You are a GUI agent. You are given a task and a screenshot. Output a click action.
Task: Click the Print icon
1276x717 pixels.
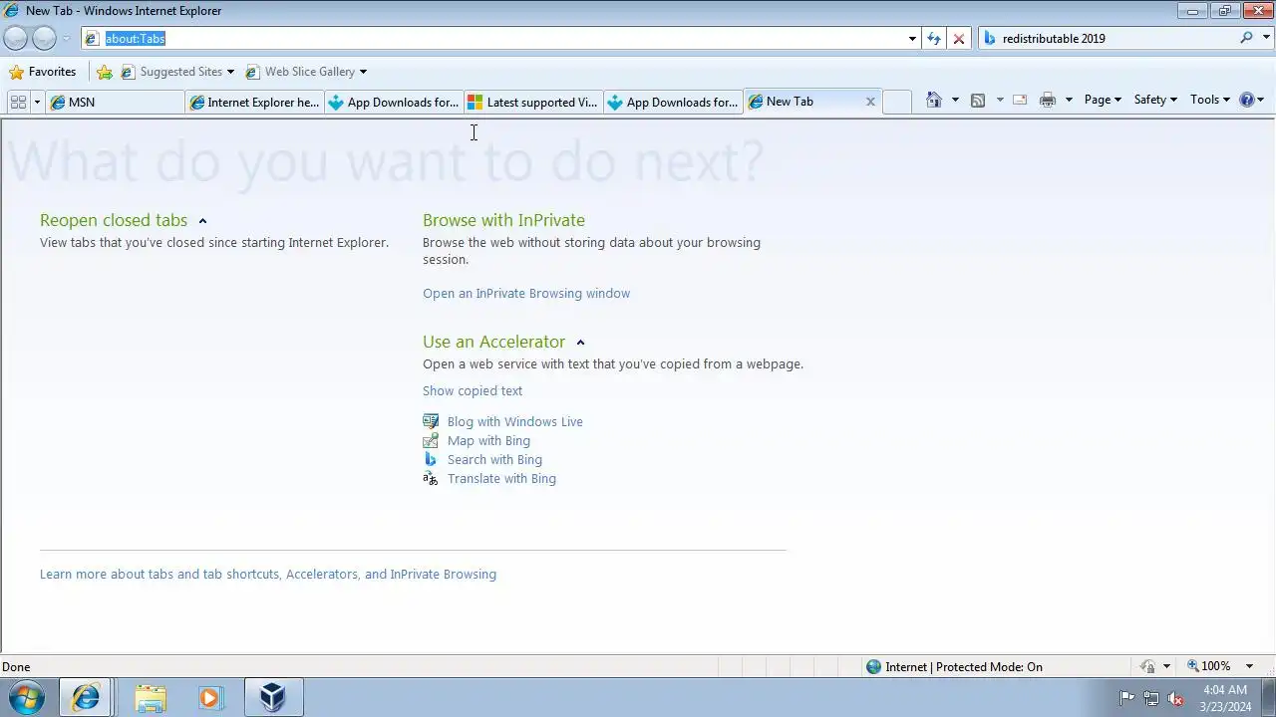1048,100
